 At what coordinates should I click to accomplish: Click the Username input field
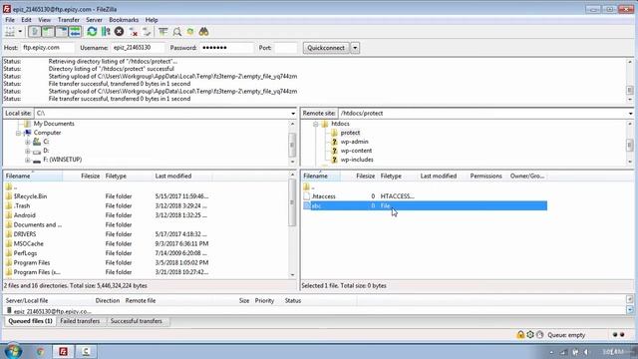[x=138, y=48]
